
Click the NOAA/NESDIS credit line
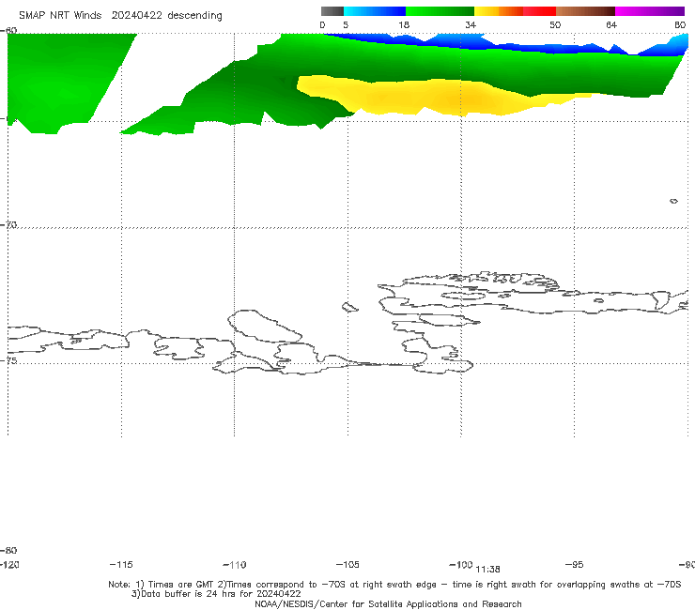coord(388,603)
